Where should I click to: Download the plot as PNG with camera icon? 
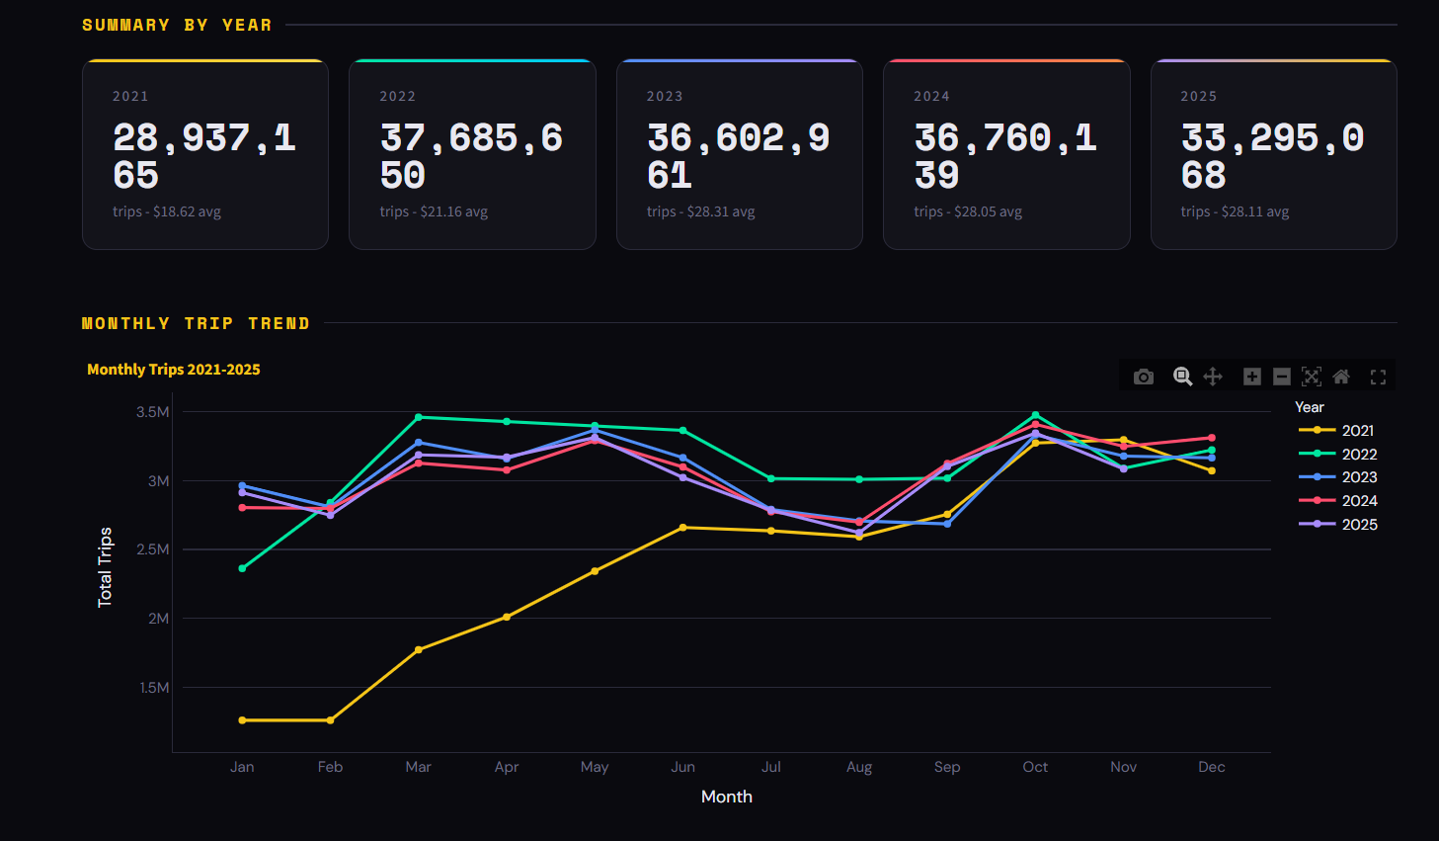coord(1144,377)
